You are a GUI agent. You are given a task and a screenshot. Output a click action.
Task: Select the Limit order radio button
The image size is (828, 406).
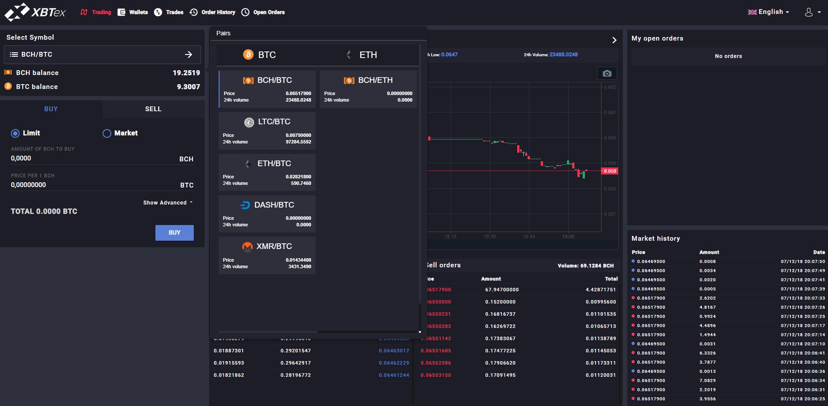coord(15,133)
